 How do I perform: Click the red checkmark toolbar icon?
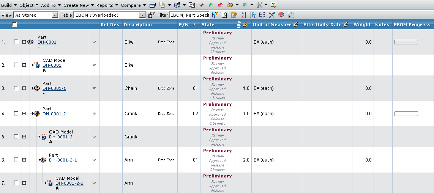(x=201, y=5)
